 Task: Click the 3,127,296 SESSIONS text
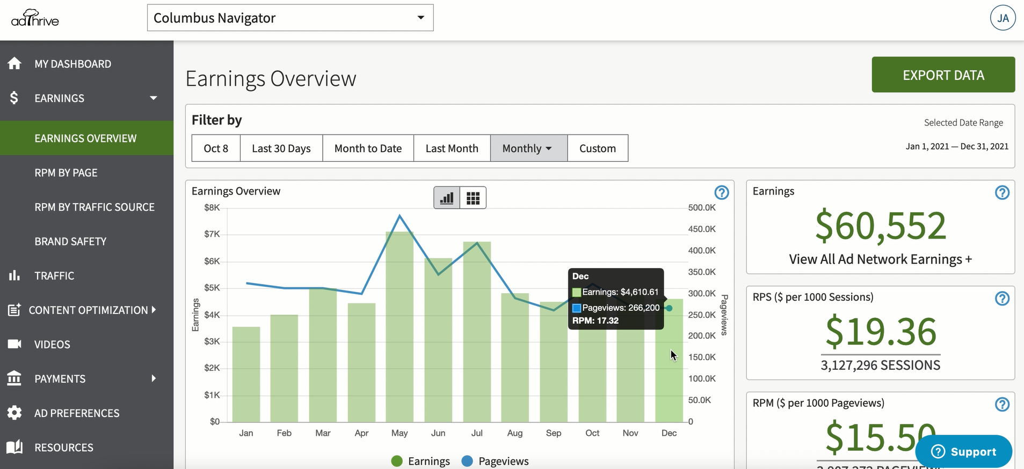click(880, 365)
